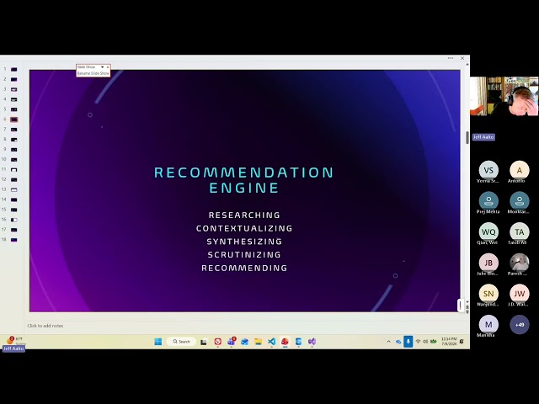Launch Outlook from the taskbar
Image resolution: width=539 pixels, height=404 pixels.
245,342
